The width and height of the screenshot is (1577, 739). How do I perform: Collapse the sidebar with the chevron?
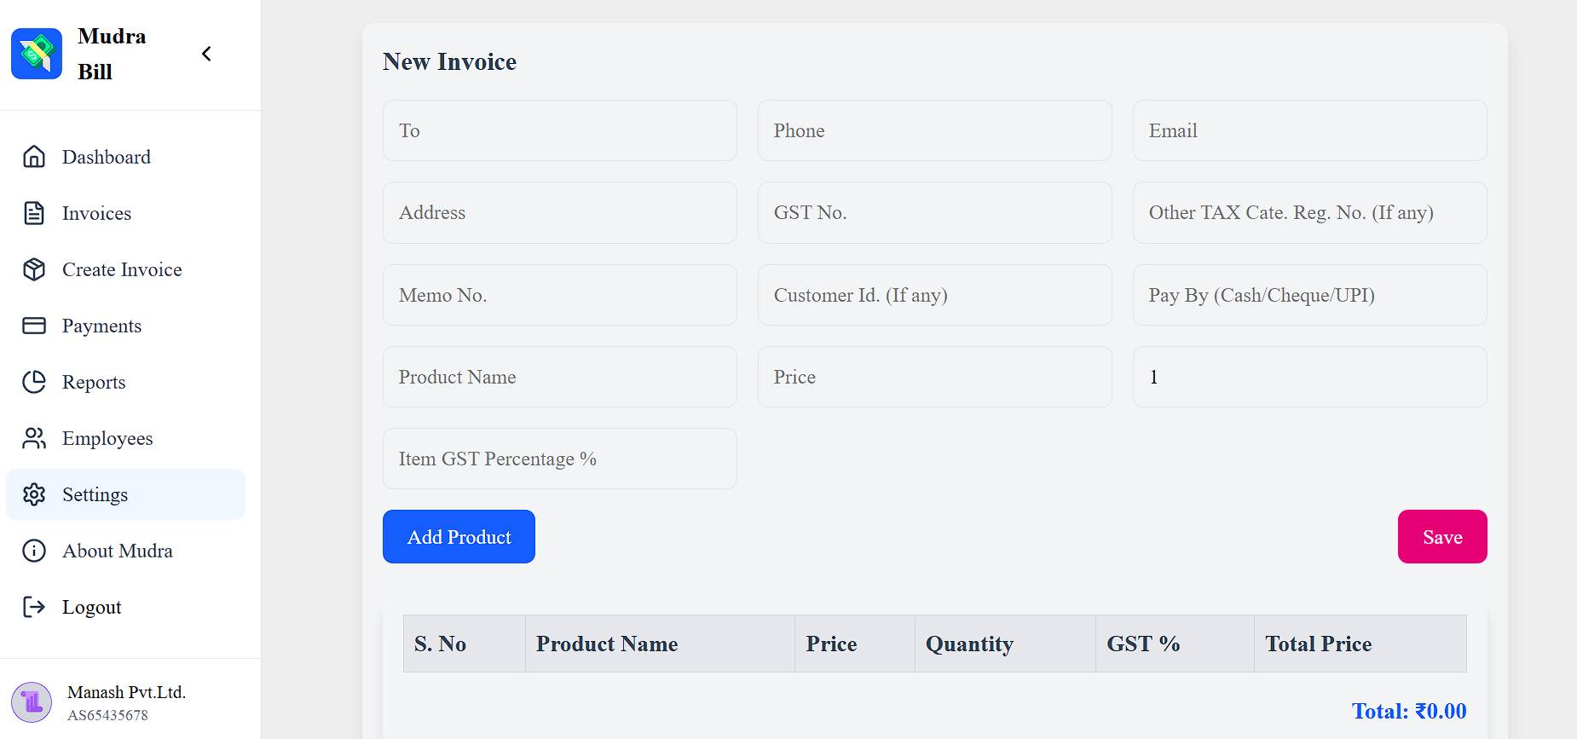click(x=205, y=53)
